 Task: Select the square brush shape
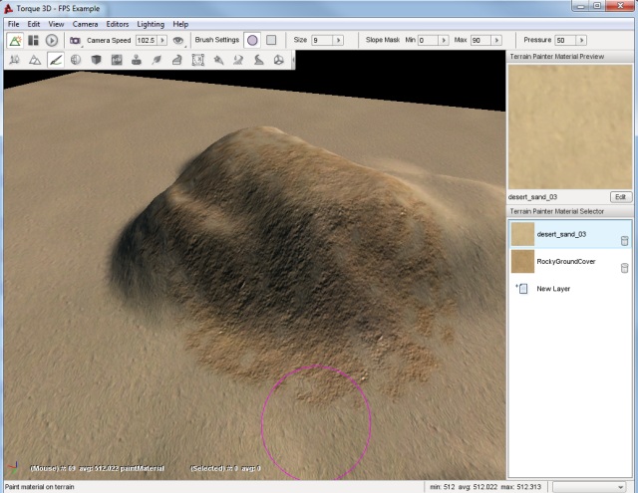[270, 41]
